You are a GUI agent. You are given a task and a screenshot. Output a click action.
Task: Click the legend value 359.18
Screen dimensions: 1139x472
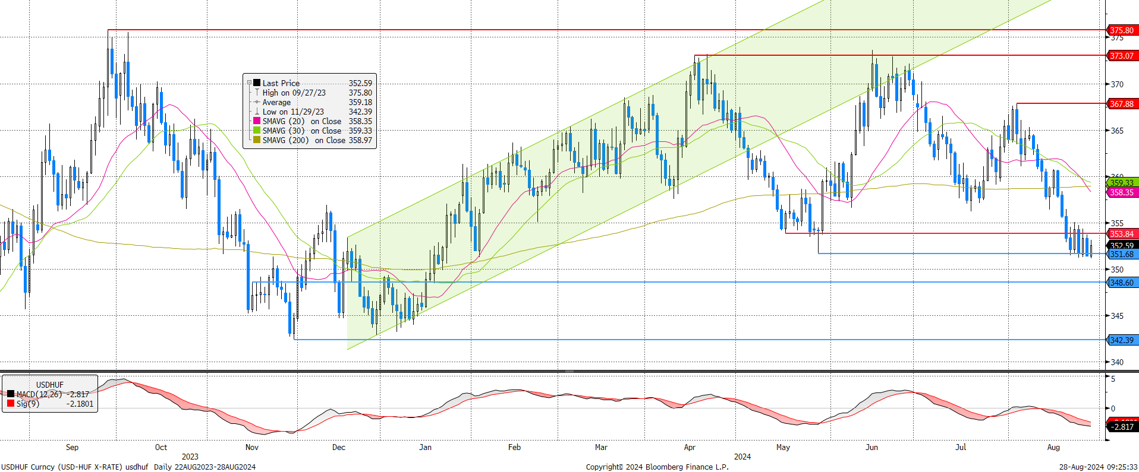tap(360, 102)
